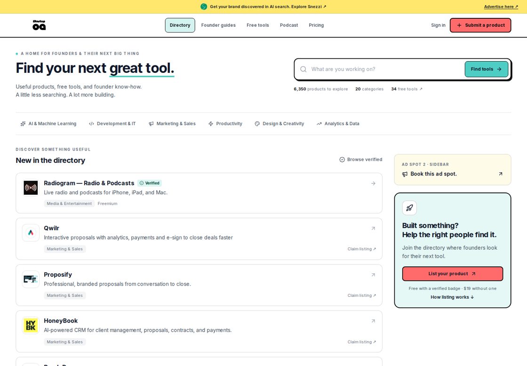Click the Submit a product button

tap(480, 25)
